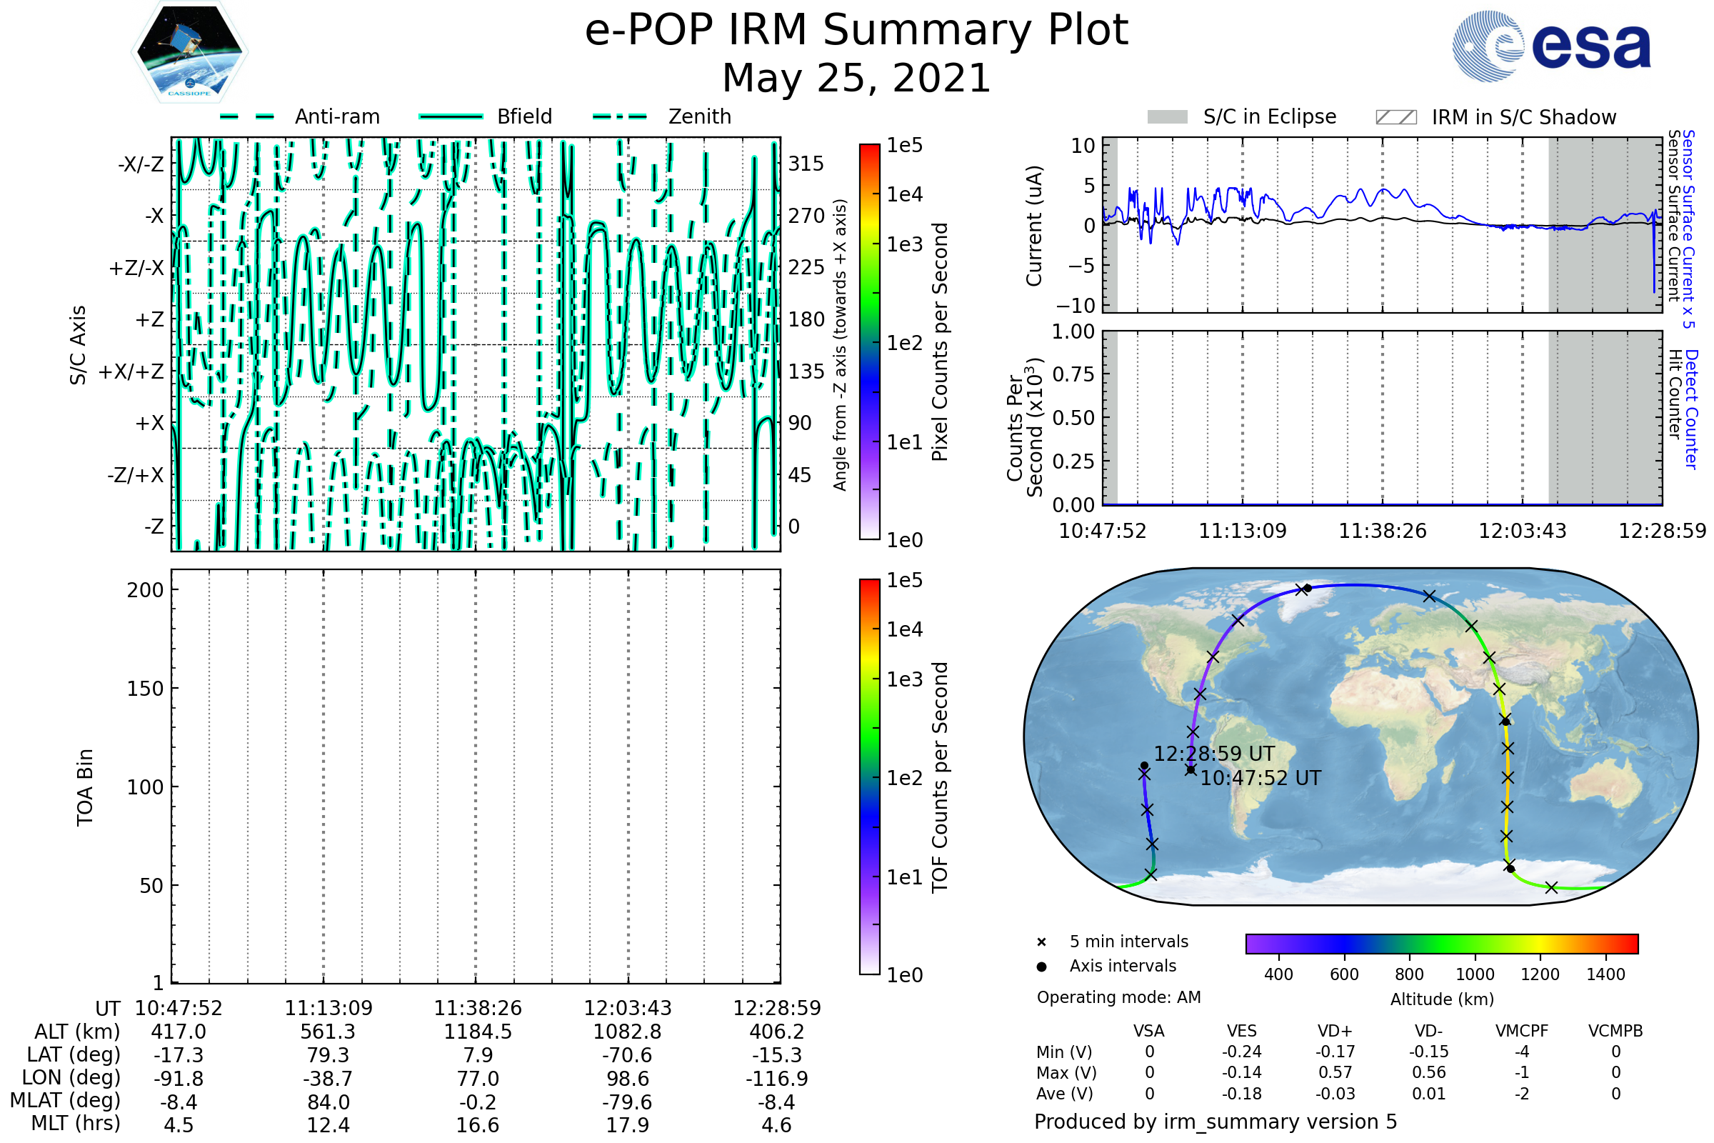The height and width of the screenshot is (1143, 1714).
Task: Click the e-POP IRM Summary Plot title
Action: (856, 31)
